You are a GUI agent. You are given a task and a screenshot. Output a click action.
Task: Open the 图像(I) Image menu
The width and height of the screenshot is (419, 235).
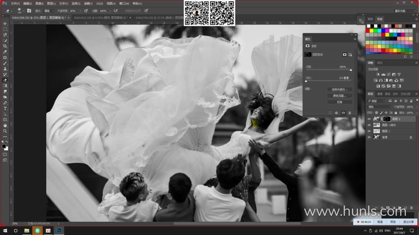[39, 3]
